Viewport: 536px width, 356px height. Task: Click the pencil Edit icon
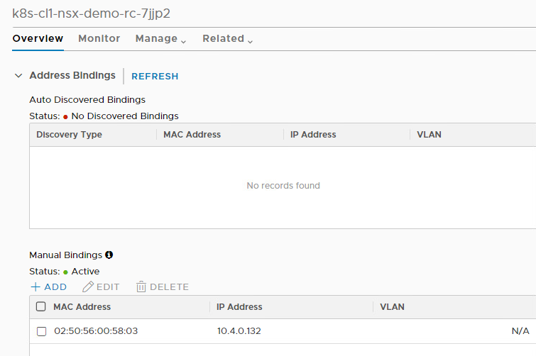[x=88, y=287]
